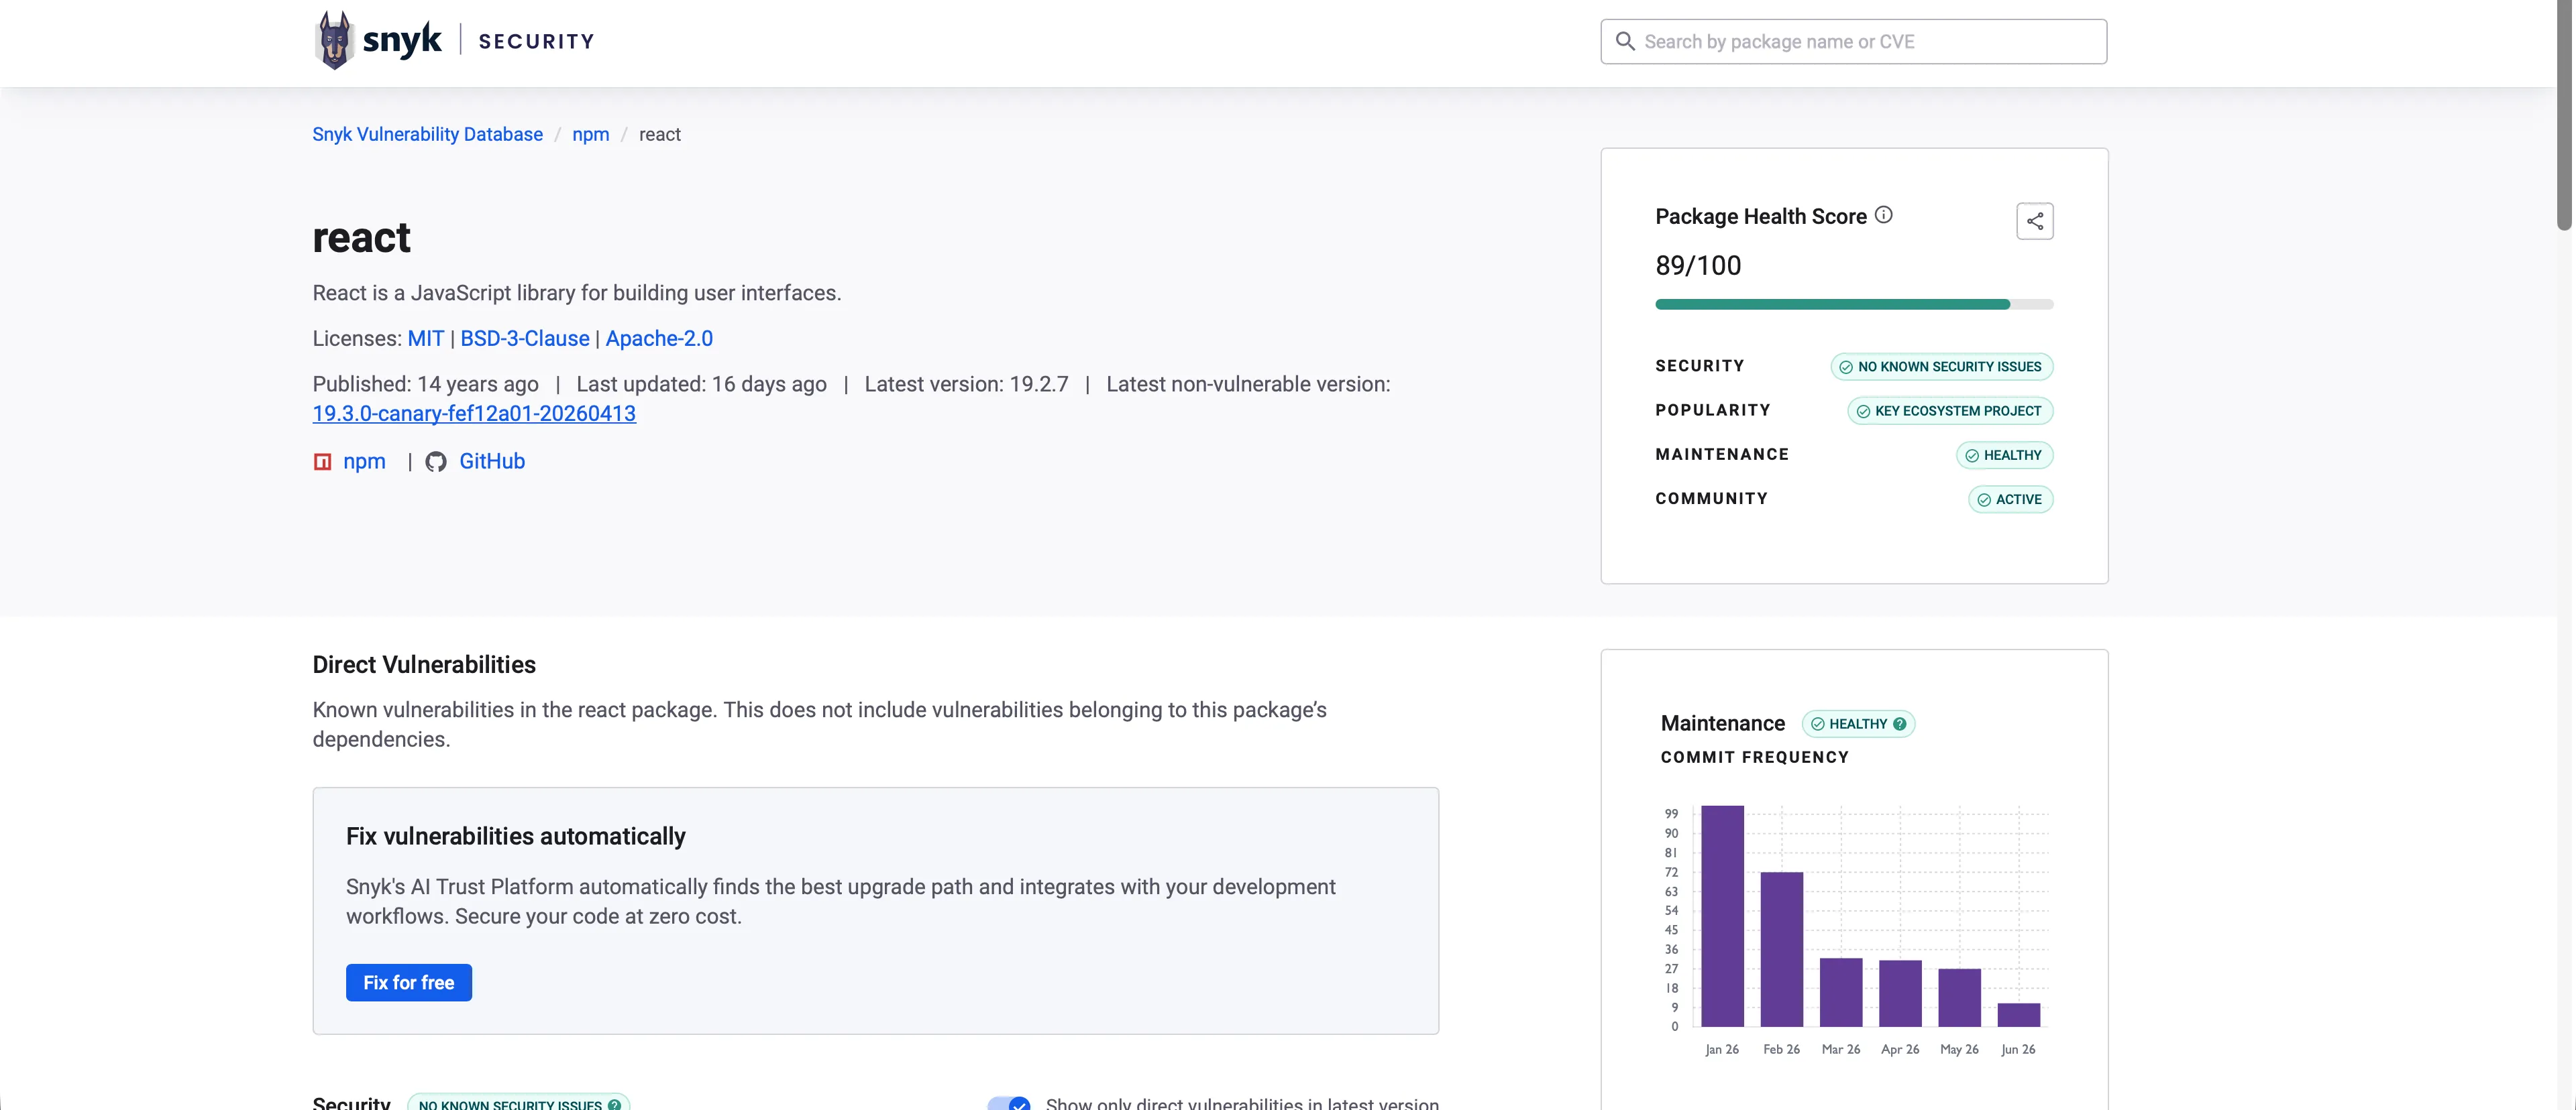This screenshot has width=2576, height=1110.
Task: Click the Fix vulnerabilities automatically heading
Action: pyautogui.click(x=515, y=837)
